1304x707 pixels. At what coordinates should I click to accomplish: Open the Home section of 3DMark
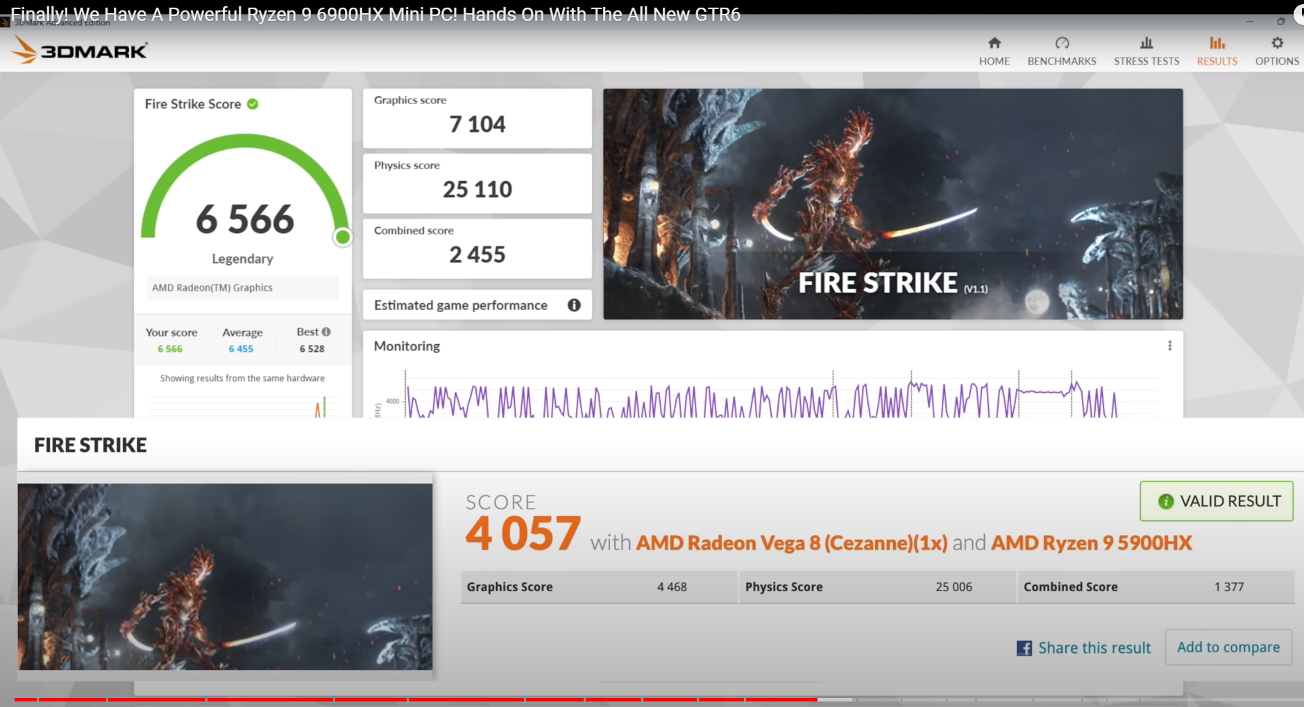(x=994, y=51)
